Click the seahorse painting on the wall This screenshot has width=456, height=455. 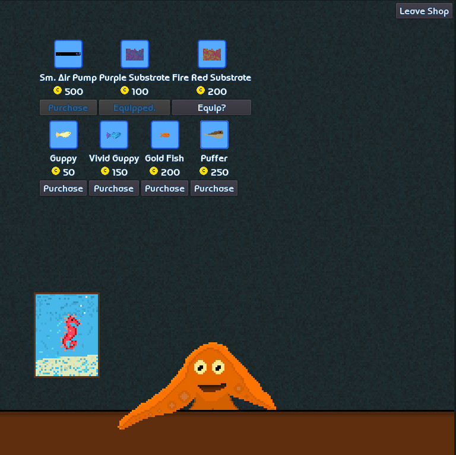67,335
